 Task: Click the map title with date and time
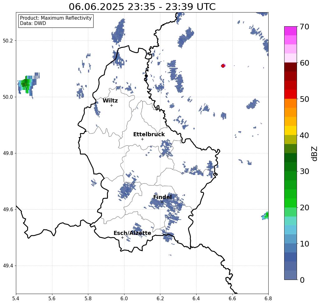[x=142, y=7]
